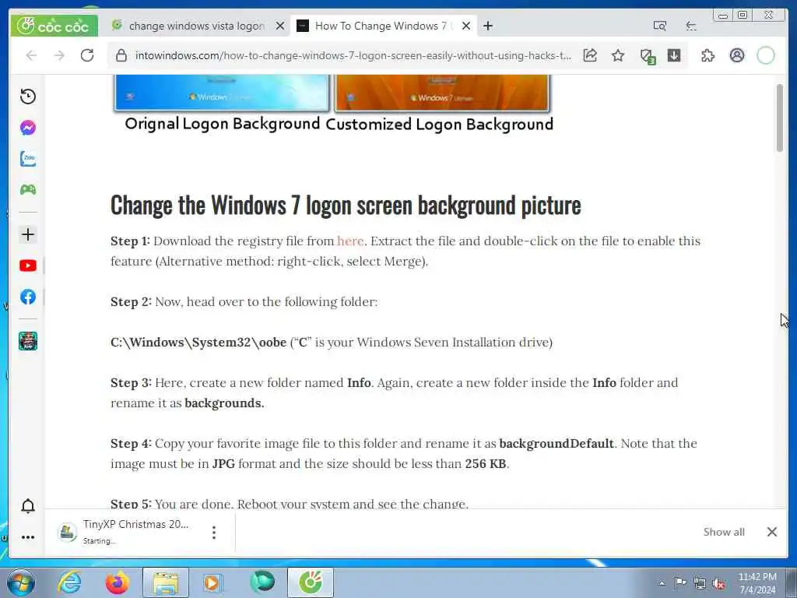Go back to the previous page
797x598 pixels.
tap(31, 55)
